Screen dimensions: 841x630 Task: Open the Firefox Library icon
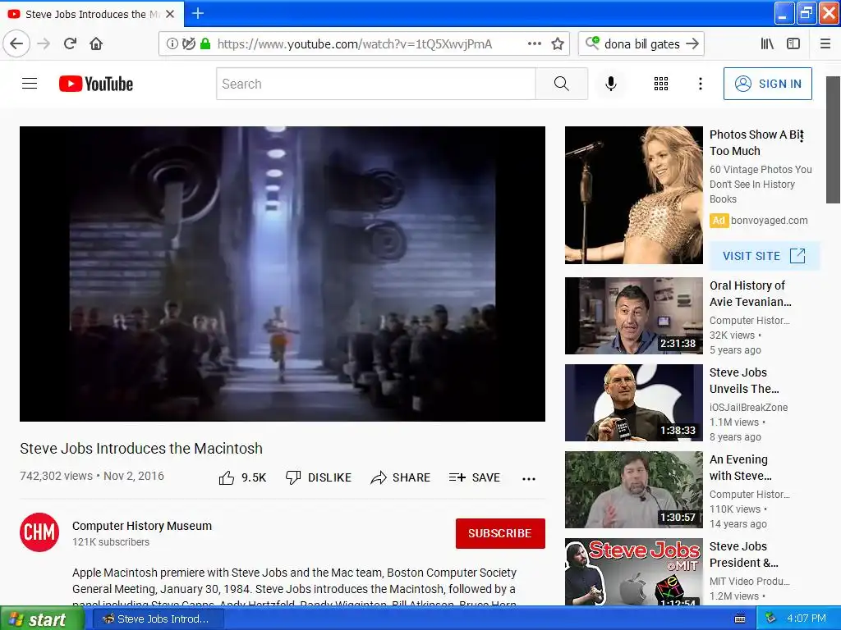(x=767, y=44)
